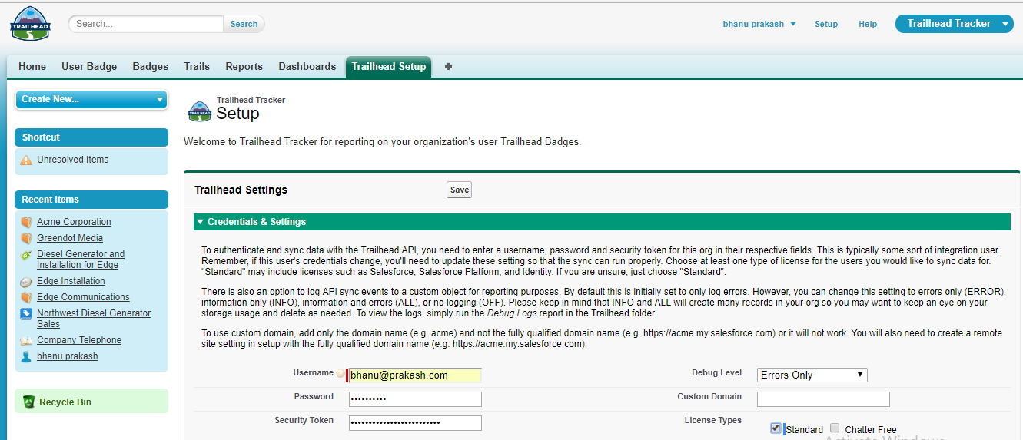Viewport: 1023px width, 440px height.
Task: Go to the Reports tab
Action: tap(244, 67)
